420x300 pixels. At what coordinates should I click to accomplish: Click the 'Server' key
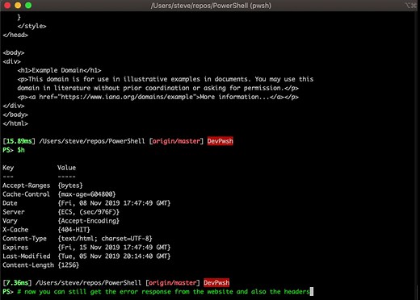tap(14, 212)
